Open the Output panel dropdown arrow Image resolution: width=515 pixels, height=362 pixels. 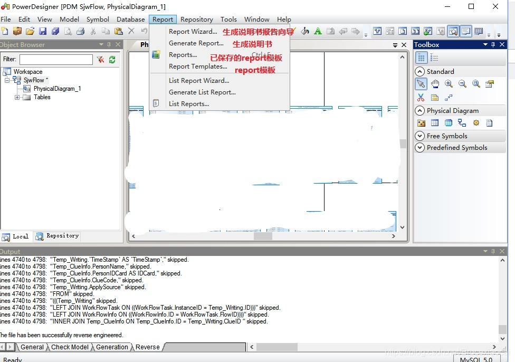point(485,251)
